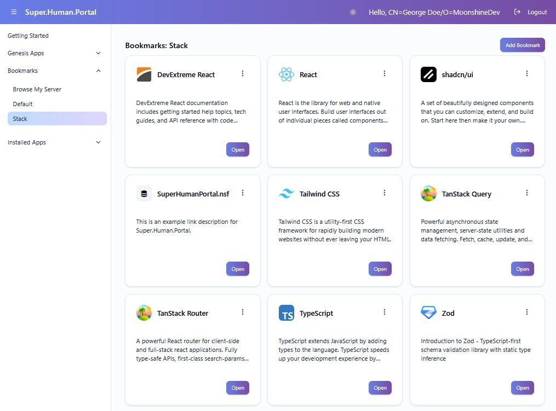556x411 pixels.
Task: Click the TypeScript description text
Action: pyautogui.click(x=334, y=350)
